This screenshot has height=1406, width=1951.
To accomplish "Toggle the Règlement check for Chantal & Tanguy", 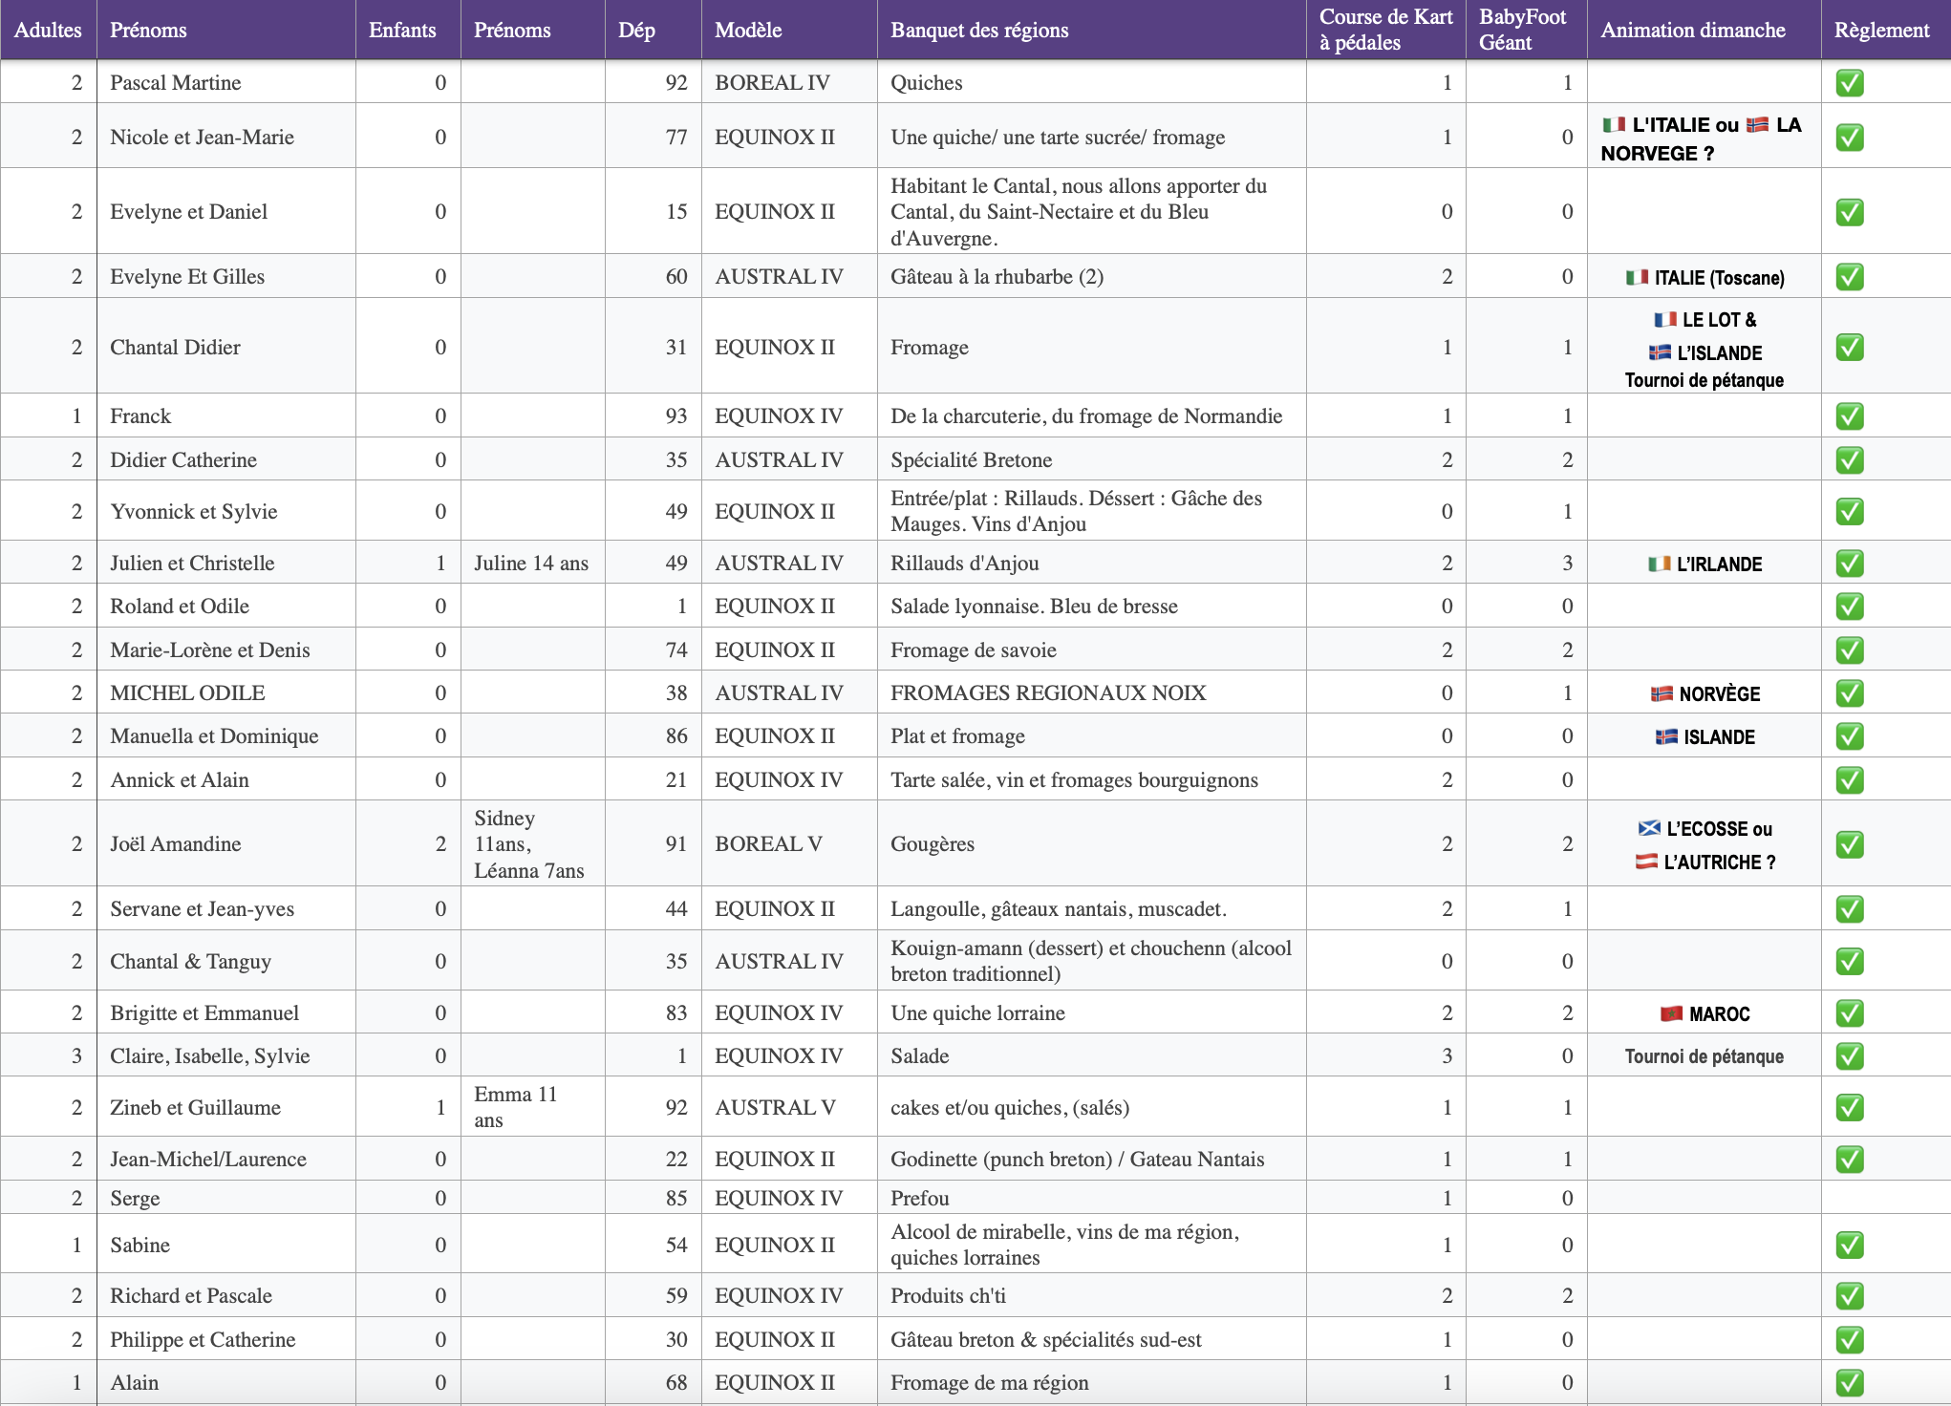I will [1850, 962].
